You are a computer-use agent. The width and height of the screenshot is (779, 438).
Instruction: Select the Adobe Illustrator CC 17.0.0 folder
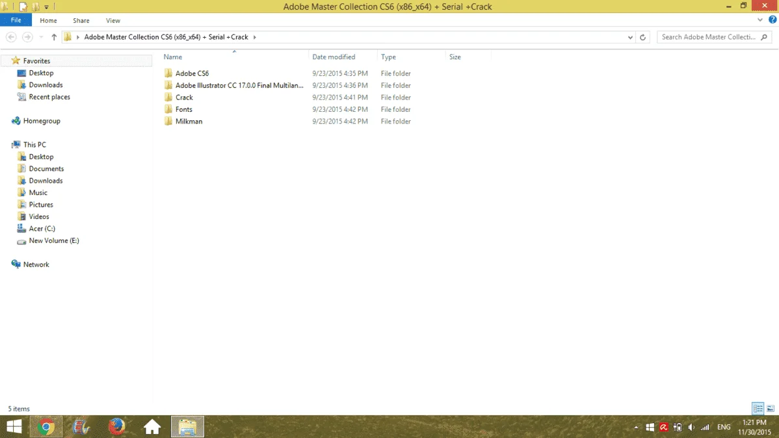pos(239,85)
